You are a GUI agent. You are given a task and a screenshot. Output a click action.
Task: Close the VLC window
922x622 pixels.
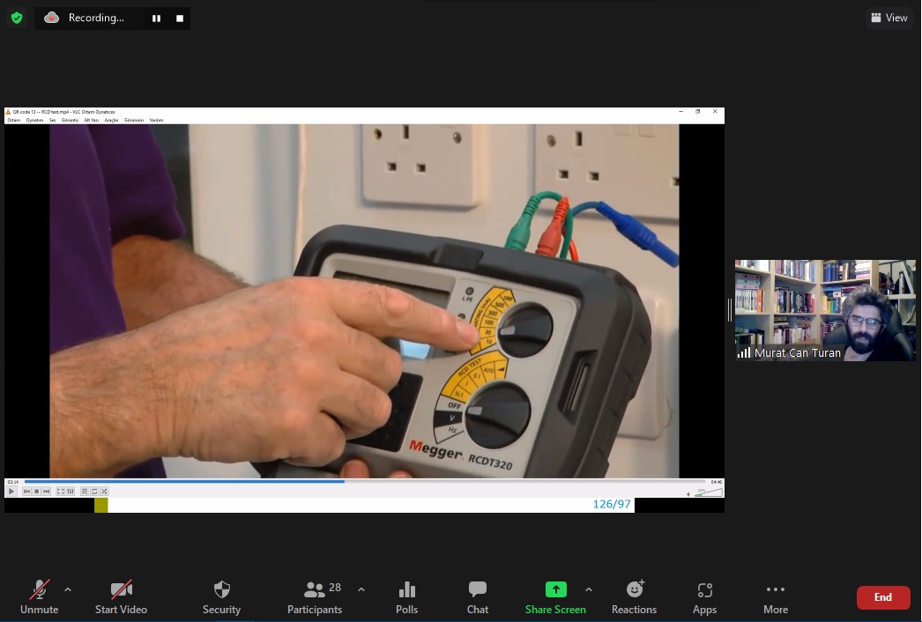pos(715,112)
